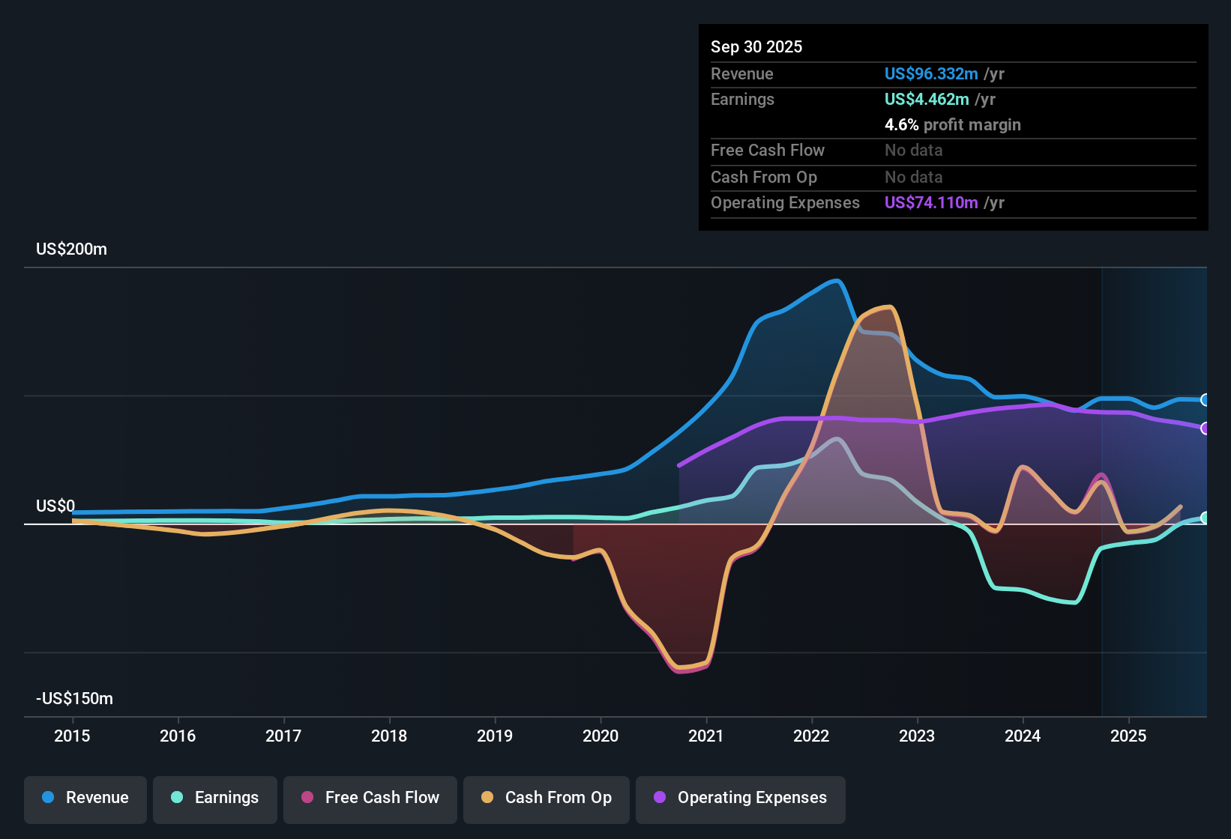Viewport: 1231px width, 839px height.
Task: Toggle the Earnings series visibility
Action: tap(214, 798)
